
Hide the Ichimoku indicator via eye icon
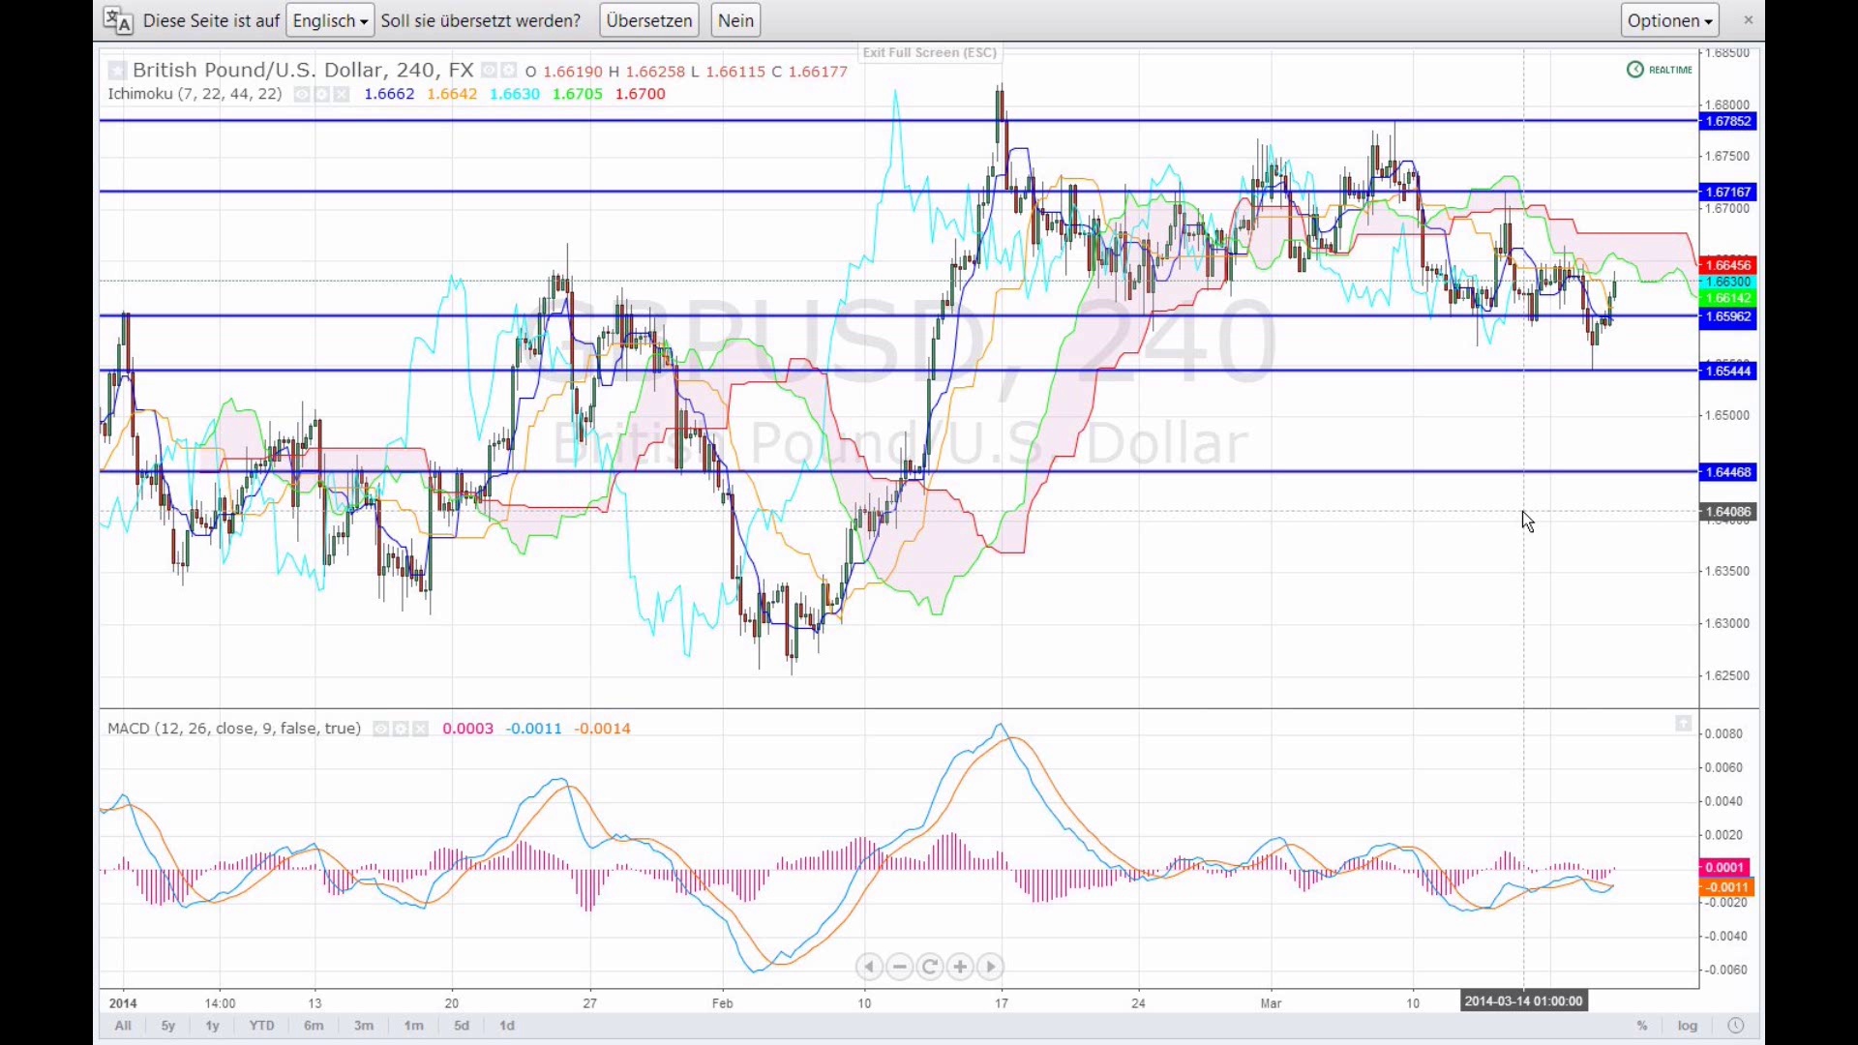click(x=303, y=94)
